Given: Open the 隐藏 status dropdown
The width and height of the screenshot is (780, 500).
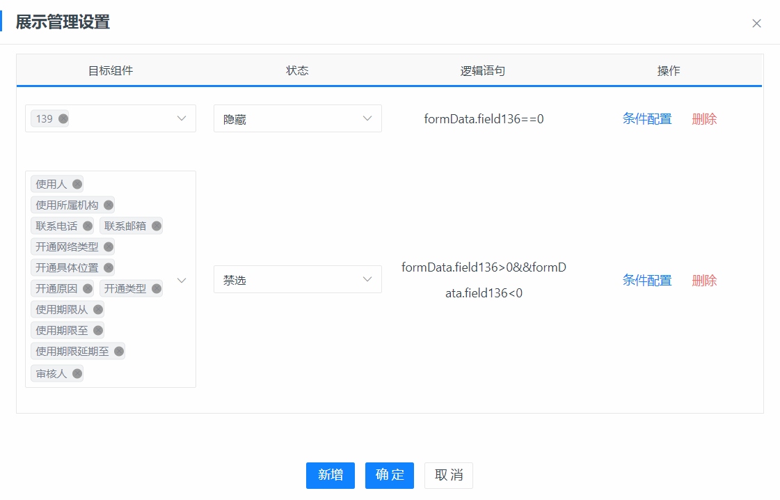Looking at the screenshot, I should [298, 118].
